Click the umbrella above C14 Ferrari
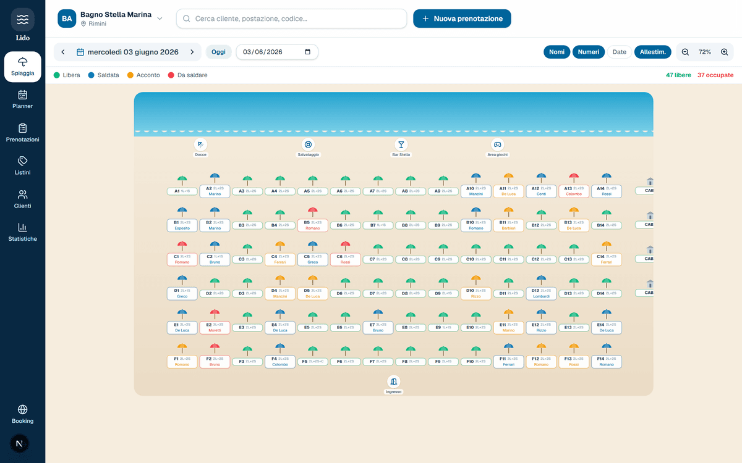The width and height of the screenshot is (742, 463). pos(607,247)
